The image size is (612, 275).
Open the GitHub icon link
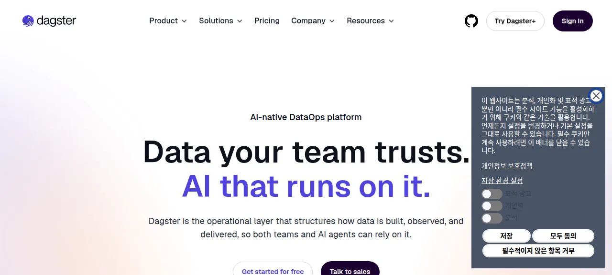471,21
